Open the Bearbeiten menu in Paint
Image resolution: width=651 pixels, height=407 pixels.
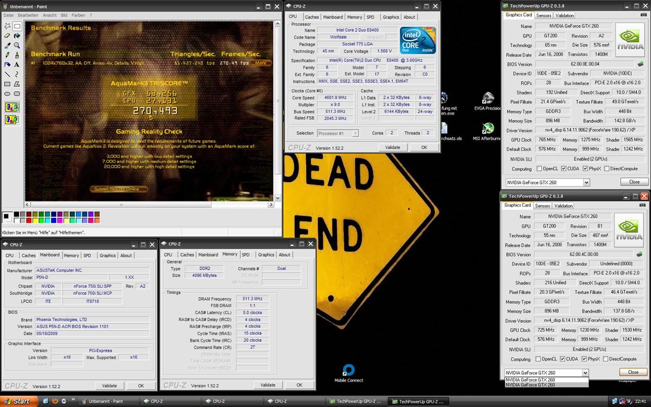28,15
